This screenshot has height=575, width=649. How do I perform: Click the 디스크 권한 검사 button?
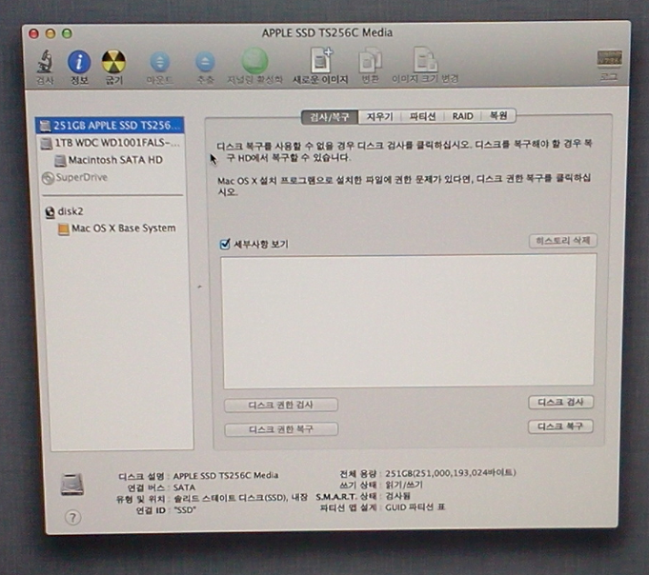(280, 406)
